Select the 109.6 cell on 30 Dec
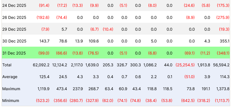Viewport: 232px width, 108px height. tap(94, 41)
